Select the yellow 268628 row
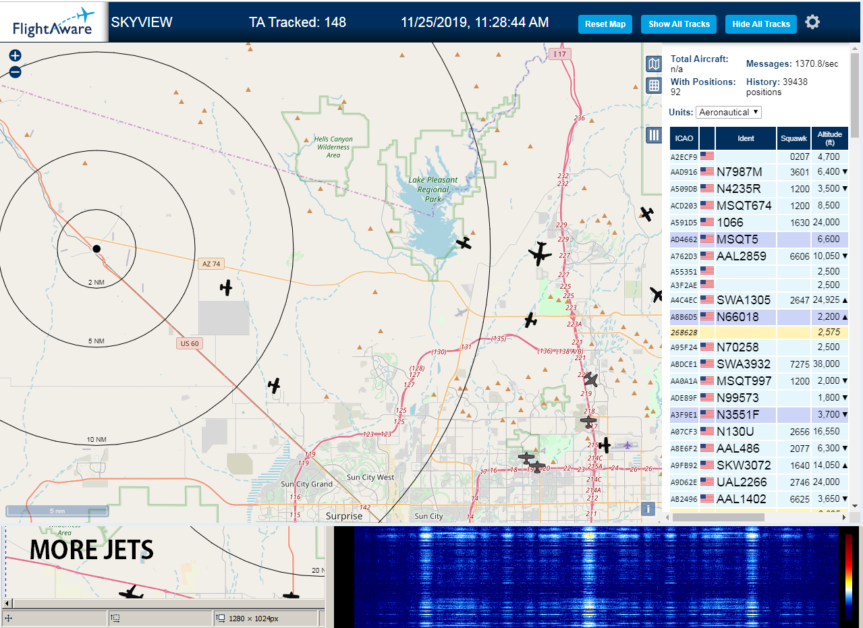Screen dimensions: 863x628 (759, 333)
